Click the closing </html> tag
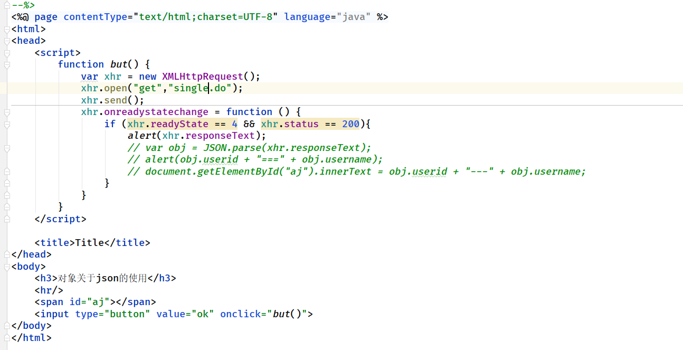 coord(32,338)
